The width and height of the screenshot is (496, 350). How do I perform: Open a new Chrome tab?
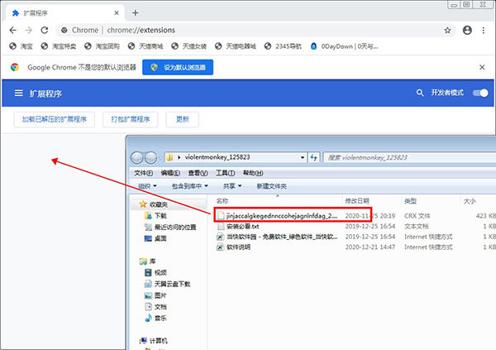coord(136,12)
